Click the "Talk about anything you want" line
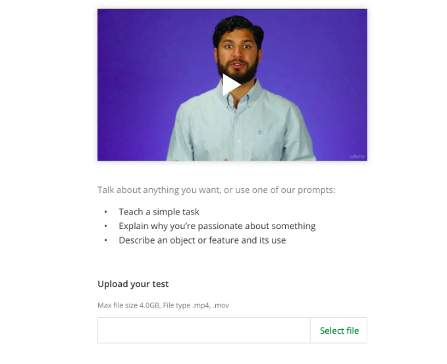 (217, 190)
